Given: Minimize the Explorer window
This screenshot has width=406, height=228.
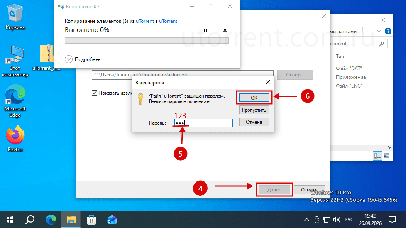Looking at the screenshot, I should click(x=345, y=20).
